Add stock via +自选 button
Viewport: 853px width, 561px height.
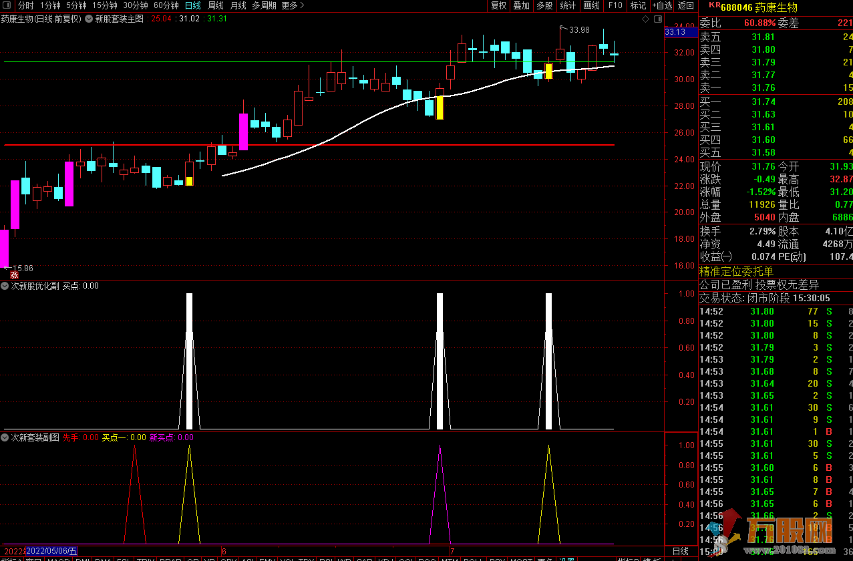[661, 5]
